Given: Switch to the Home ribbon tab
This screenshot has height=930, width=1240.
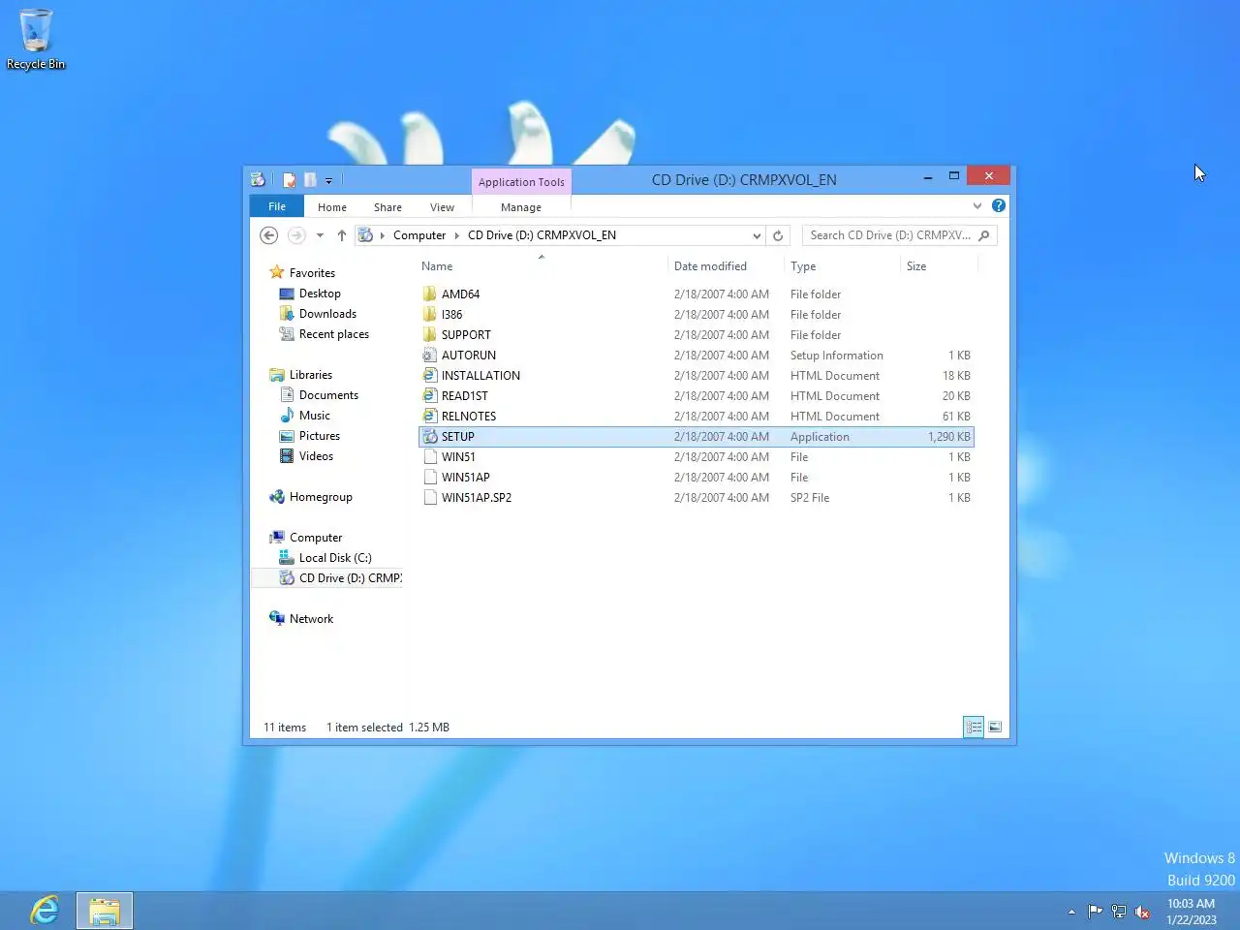Looking at the screenshot, I should coord(332,207).
